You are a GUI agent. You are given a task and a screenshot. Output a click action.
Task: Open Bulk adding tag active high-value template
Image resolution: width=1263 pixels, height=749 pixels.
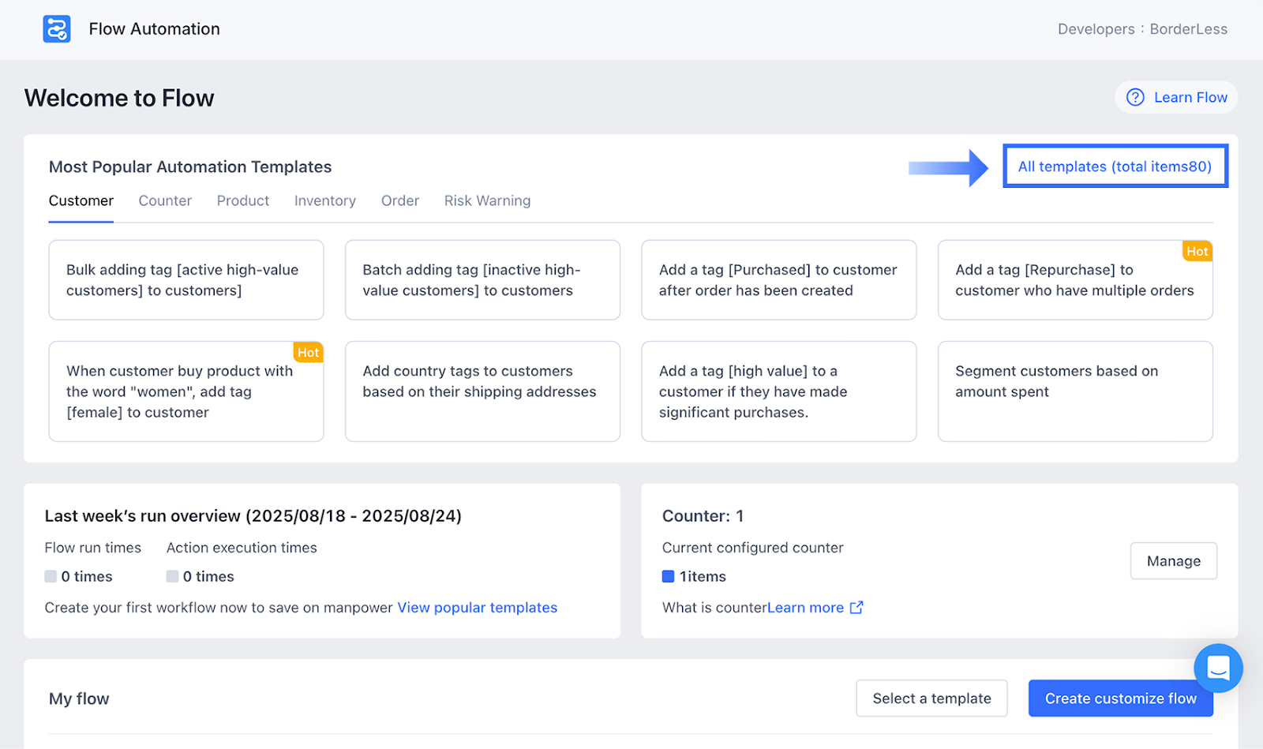[186, 280]
